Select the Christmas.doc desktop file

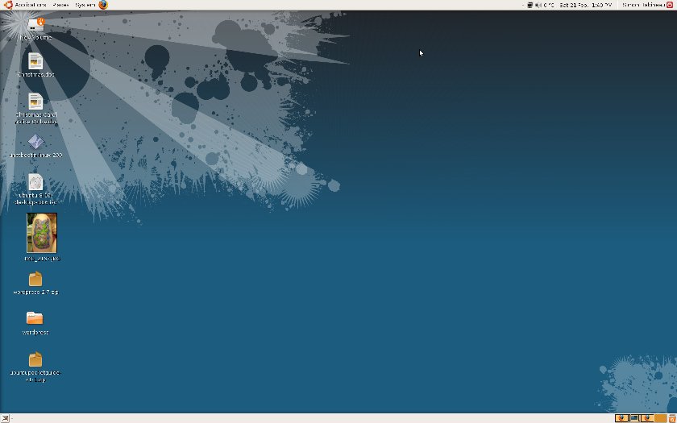[x=35, y=61]
